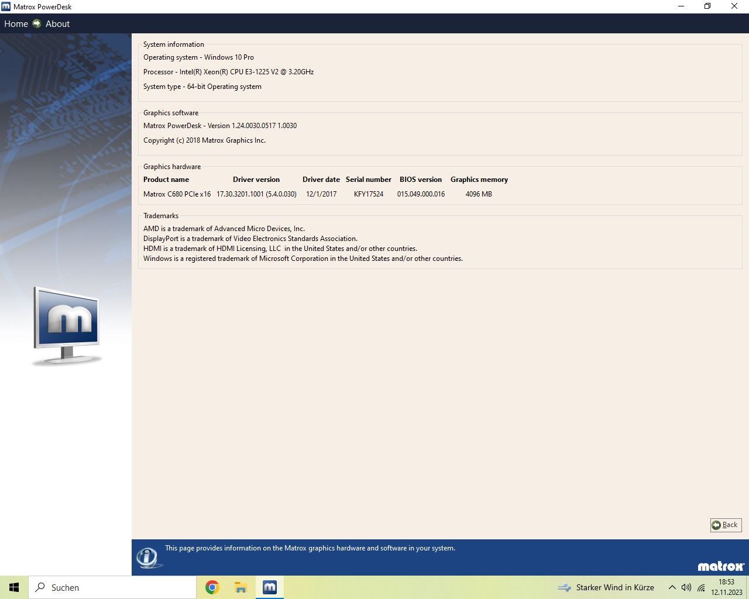Click the Driver version column header

click(256, 180)
